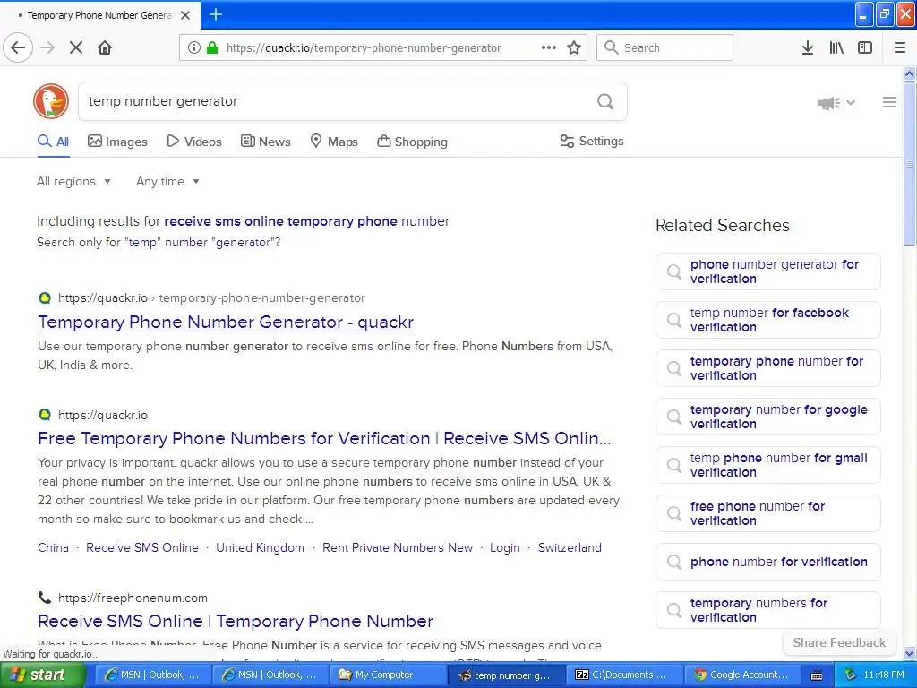Open the Switzerland sitelink
This screenshot has height=688, width=917.
click(570, 547)
